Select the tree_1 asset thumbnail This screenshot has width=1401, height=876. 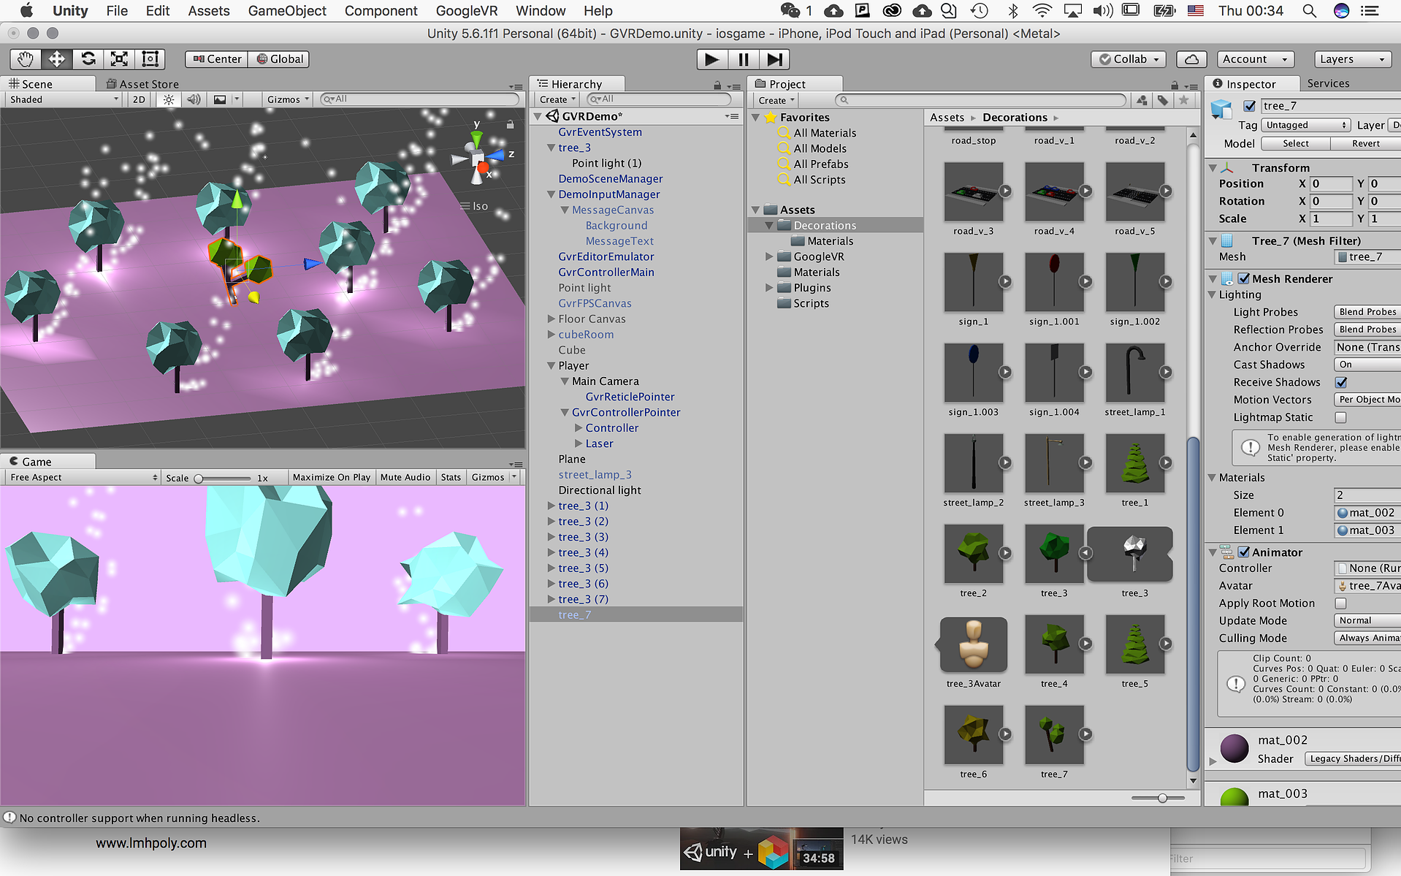point(1134,463)
